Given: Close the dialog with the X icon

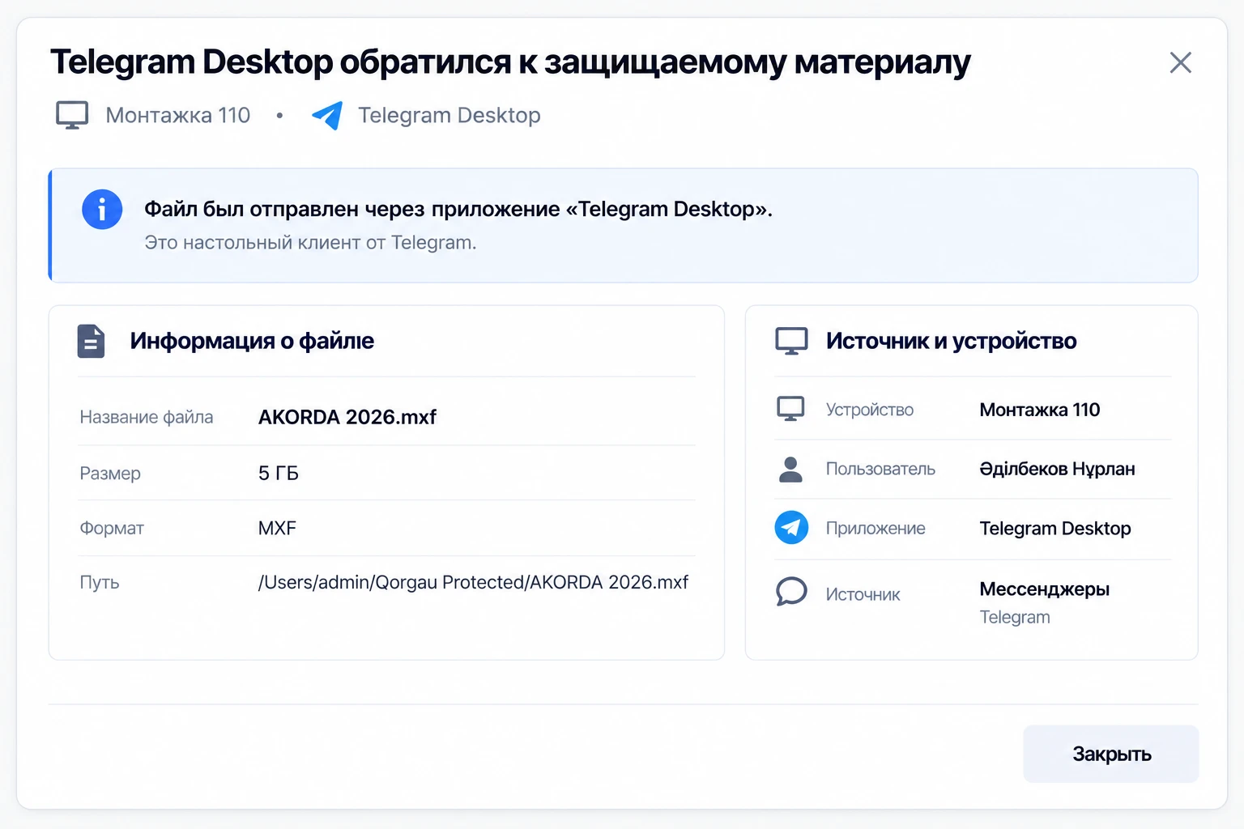Looking at the screenshot, I should (1181, 62).
